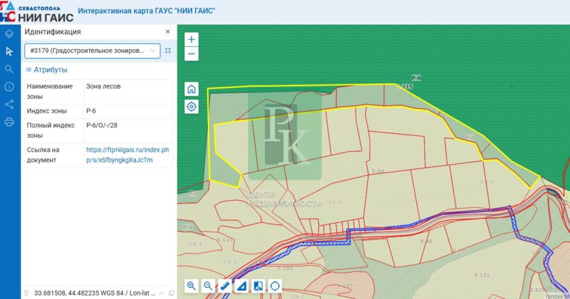The height and width of the screenshot is (299, 570).
Task: Click the share icon in sidebar
Action: point(9,104)
